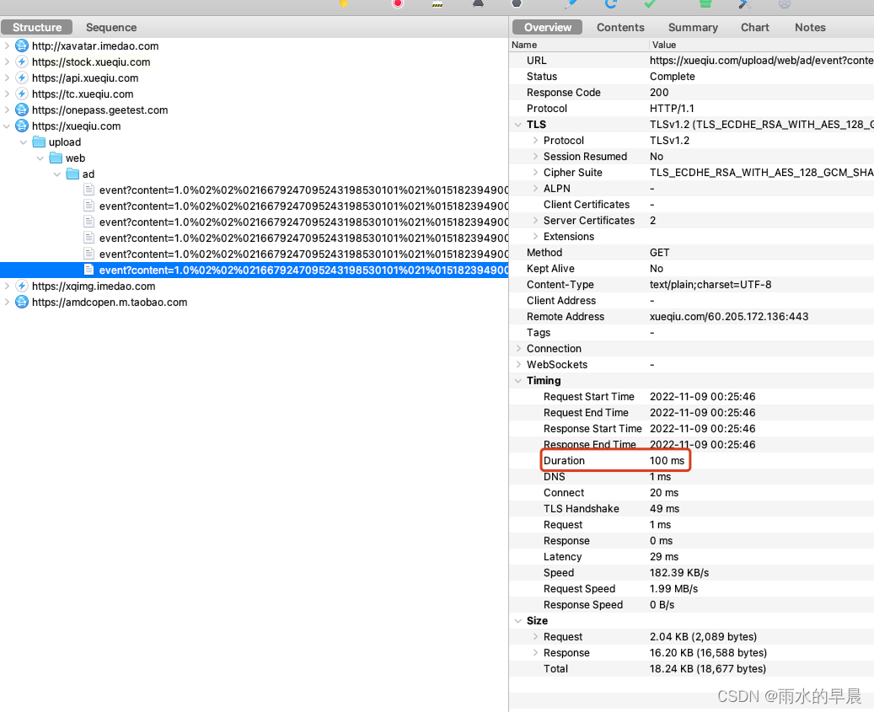Select the URL row value
Image resolution: width=874 pixels, height=712 pixels.
(x=761, y=60)
